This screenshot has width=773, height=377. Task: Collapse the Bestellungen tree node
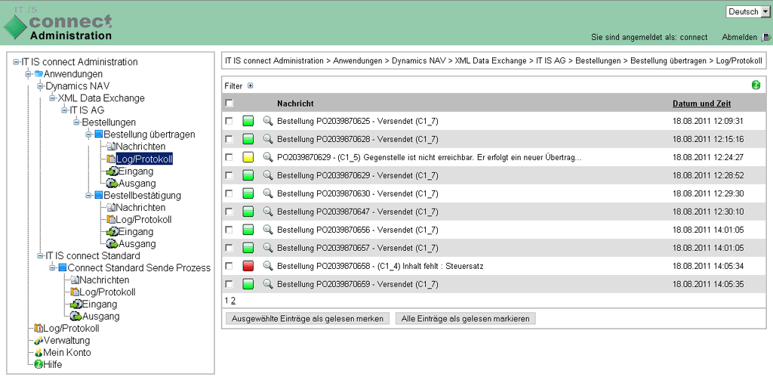click(x=76, y=122)
